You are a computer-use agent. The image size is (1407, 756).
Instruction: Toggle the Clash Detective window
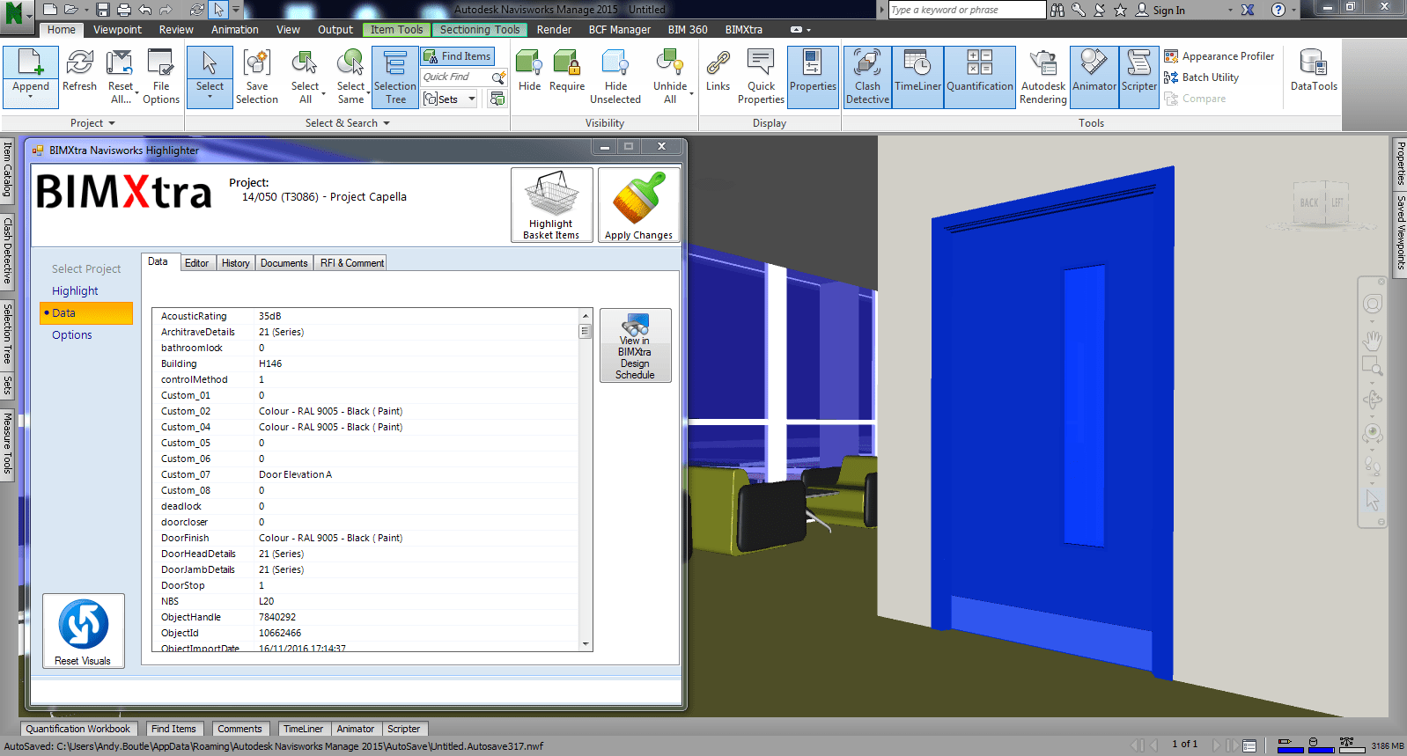[x=867, y=77]
